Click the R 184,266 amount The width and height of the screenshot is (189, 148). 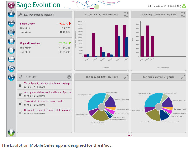point(64,48)
